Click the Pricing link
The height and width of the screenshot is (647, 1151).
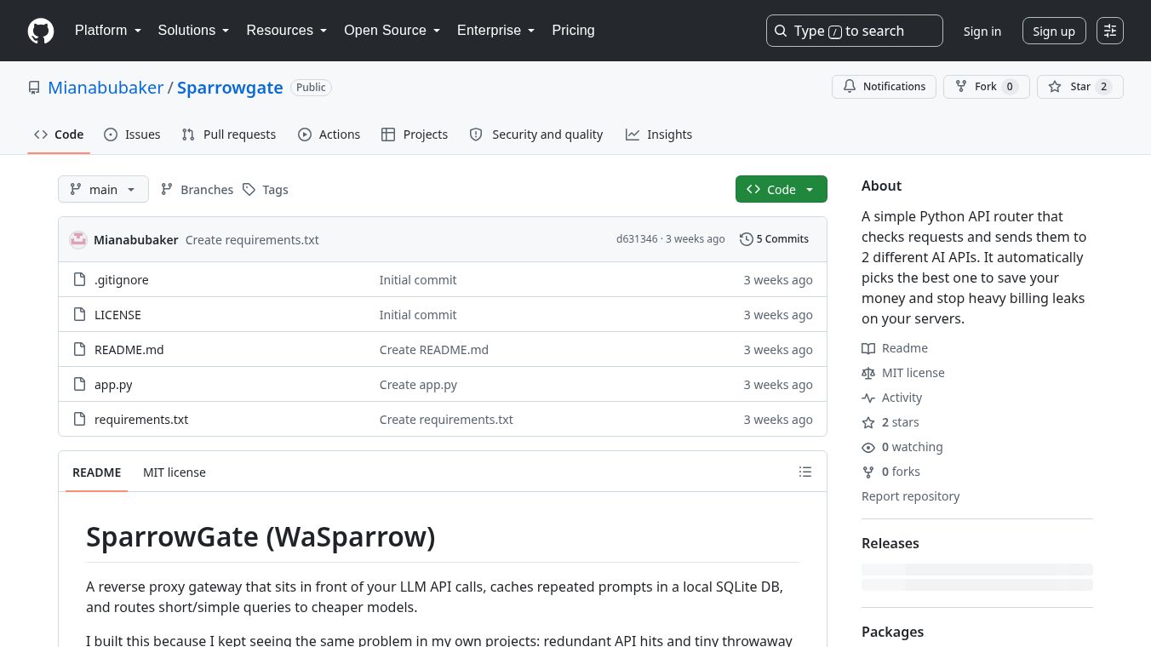(573, 31)
